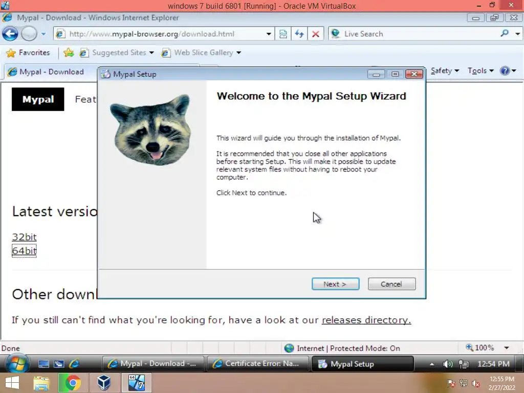Open Google Chrome on host taskbar
This screenshot has width=524, height=393.
coord(73,383)
